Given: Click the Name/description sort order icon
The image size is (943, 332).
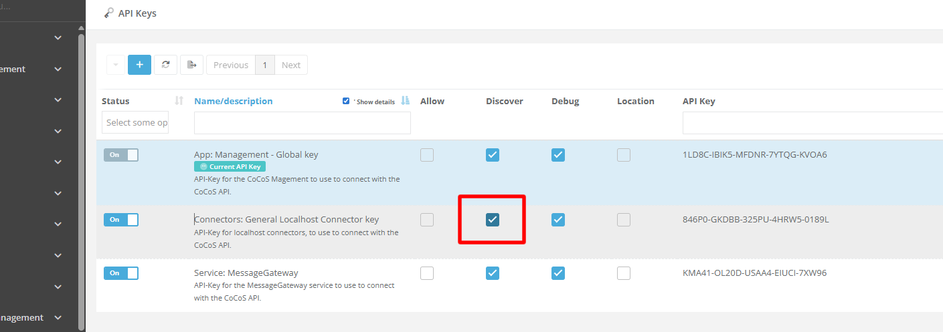Looking at the screenshot, I should click(405, 101).
